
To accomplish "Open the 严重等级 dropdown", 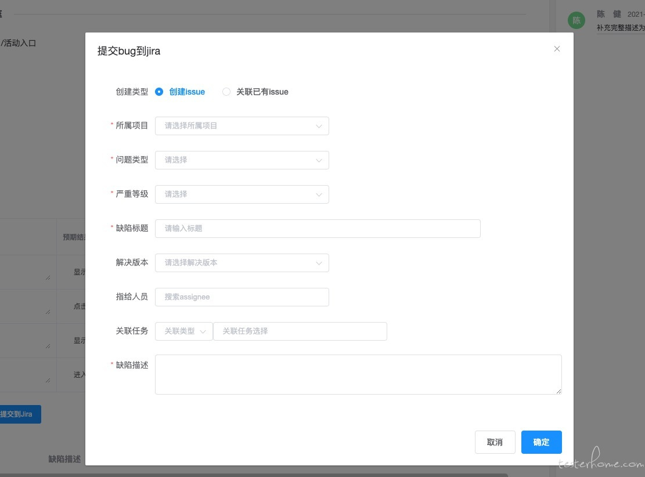I will coord(242,194).
